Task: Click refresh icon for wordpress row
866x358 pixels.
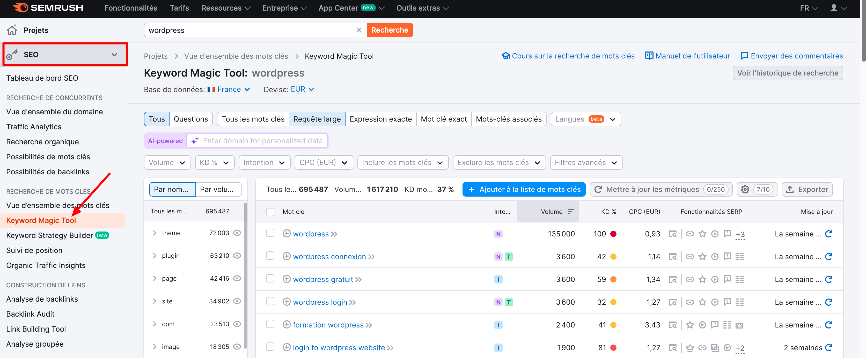Action: pos(829,234)
